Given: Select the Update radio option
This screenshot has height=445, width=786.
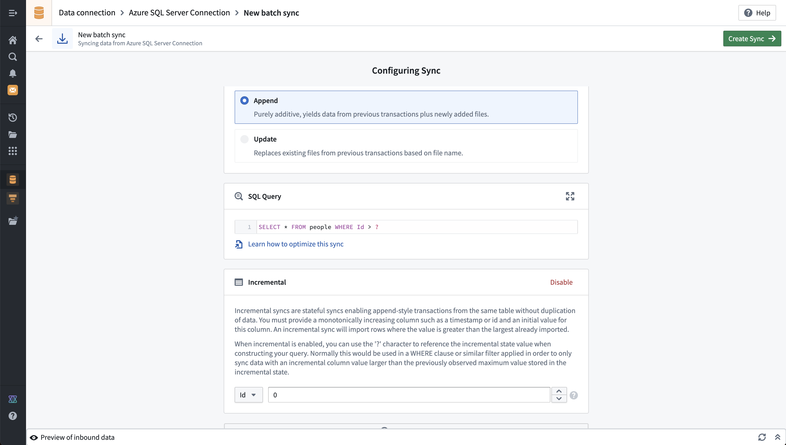Looking at the screenshot, I should click(244, 139).
